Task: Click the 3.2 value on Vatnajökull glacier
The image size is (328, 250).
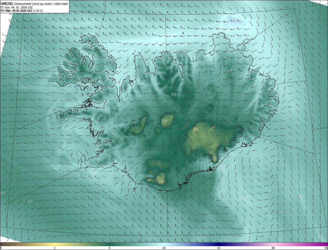Action: (x=196, y=129)
